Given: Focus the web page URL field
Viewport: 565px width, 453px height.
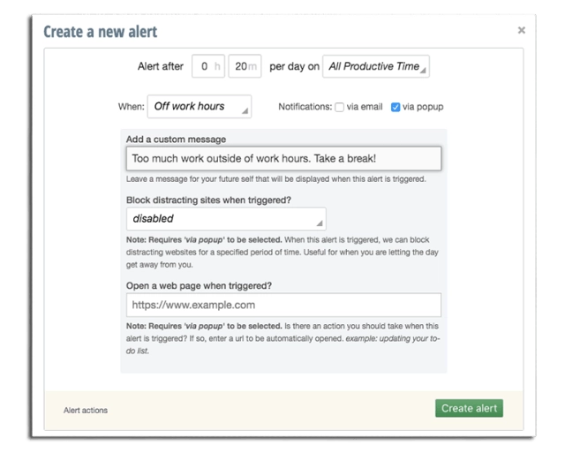Looking at the screenshot, I should click(283, 306).
